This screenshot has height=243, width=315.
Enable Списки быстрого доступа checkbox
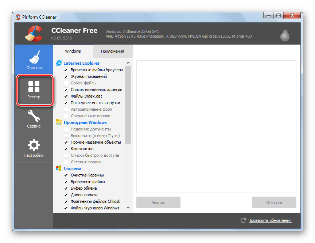[66, 155]
